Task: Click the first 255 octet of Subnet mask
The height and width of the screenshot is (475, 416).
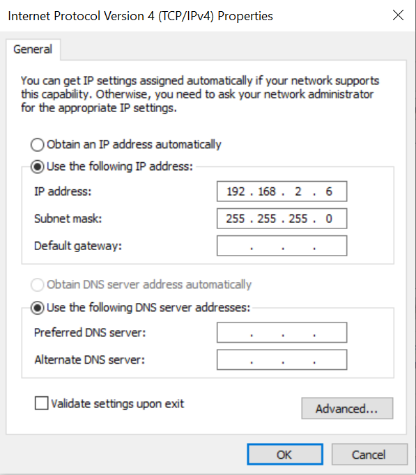Action: pyautogui.click(x=236, y=219)
